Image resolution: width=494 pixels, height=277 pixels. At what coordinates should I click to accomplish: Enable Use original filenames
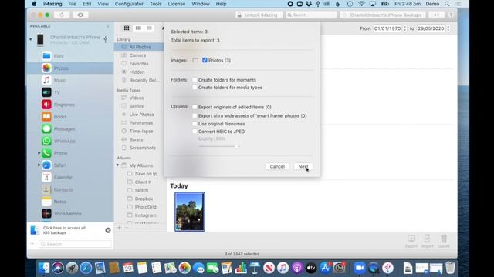point(195,124)
